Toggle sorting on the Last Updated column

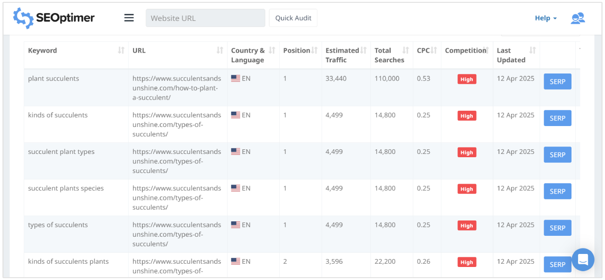[533, 50]
